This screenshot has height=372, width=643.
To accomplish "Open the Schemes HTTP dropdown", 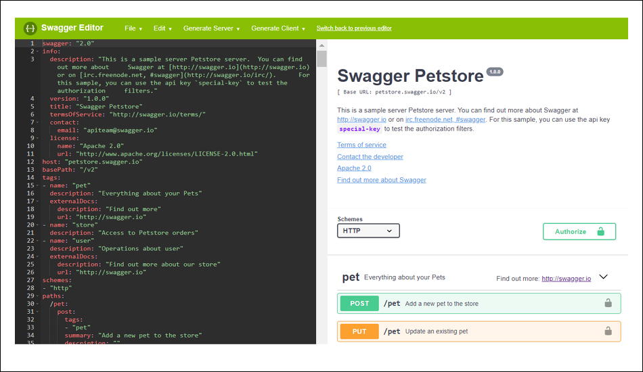I will (x=368, y=231).
